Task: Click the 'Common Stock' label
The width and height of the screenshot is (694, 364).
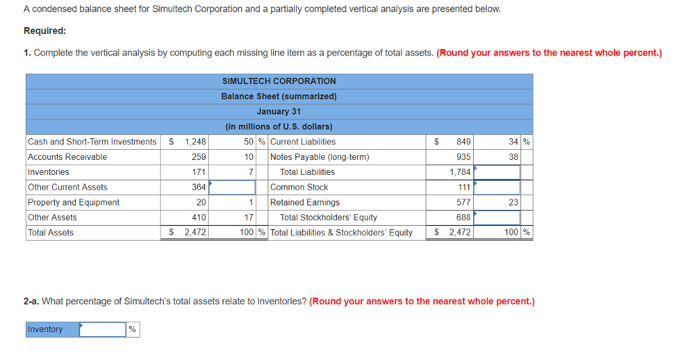Action: [x=299, y=187]
